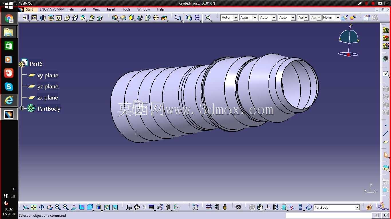
Task: Open the Insert menu
Action: (x=111, y=9)
